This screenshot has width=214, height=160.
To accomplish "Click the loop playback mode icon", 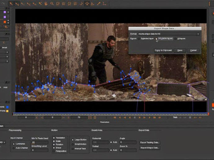I will pyautogui.click(x=159, y=117).
